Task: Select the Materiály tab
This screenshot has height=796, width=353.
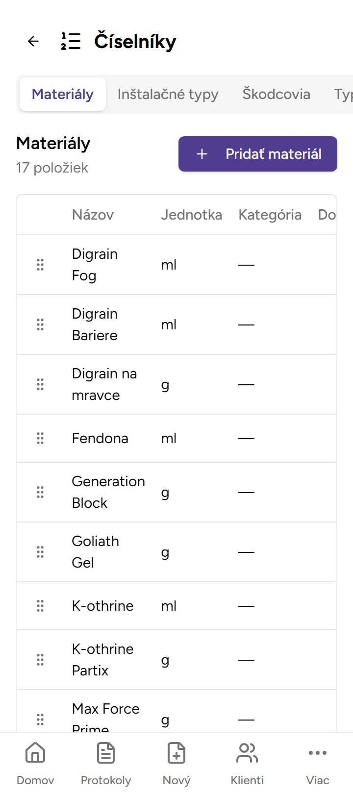Action: tap(63, 94)
